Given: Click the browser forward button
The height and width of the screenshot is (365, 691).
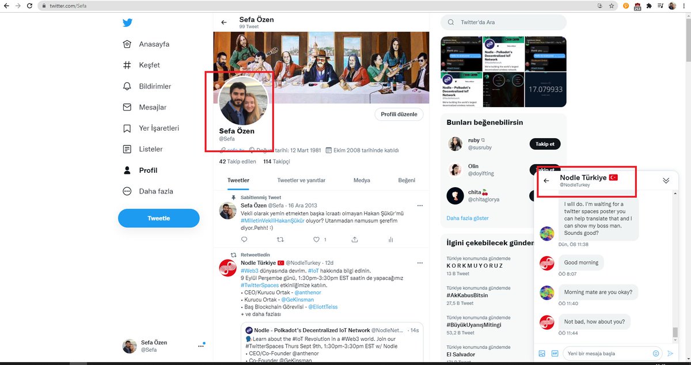Looking at the screenshot, I should 18,6.
